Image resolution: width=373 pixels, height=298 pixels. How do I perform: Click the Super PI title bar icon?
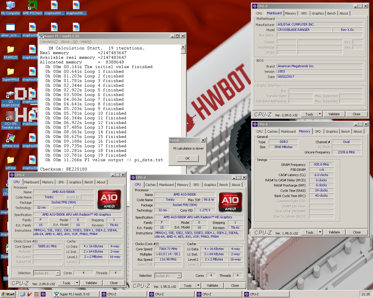[x=41, y=36]
